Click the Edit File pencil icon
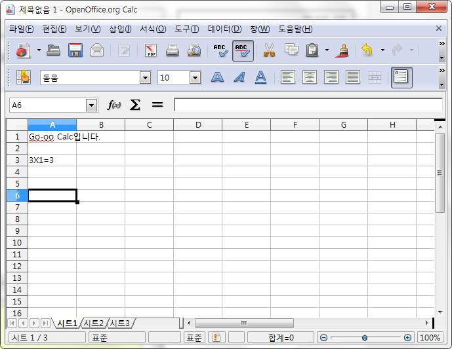 (x=124, y=50)
